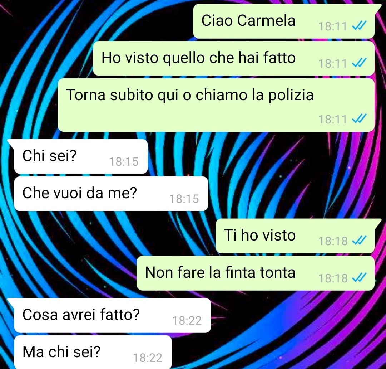Select the 'Ciao Carmela' message bubble
This screenshot has width=386, height=369.
284,21
